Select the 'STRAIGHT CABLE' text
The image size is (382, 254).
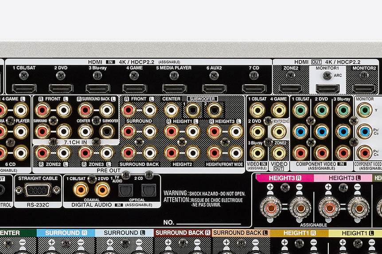tap(38, 178)
